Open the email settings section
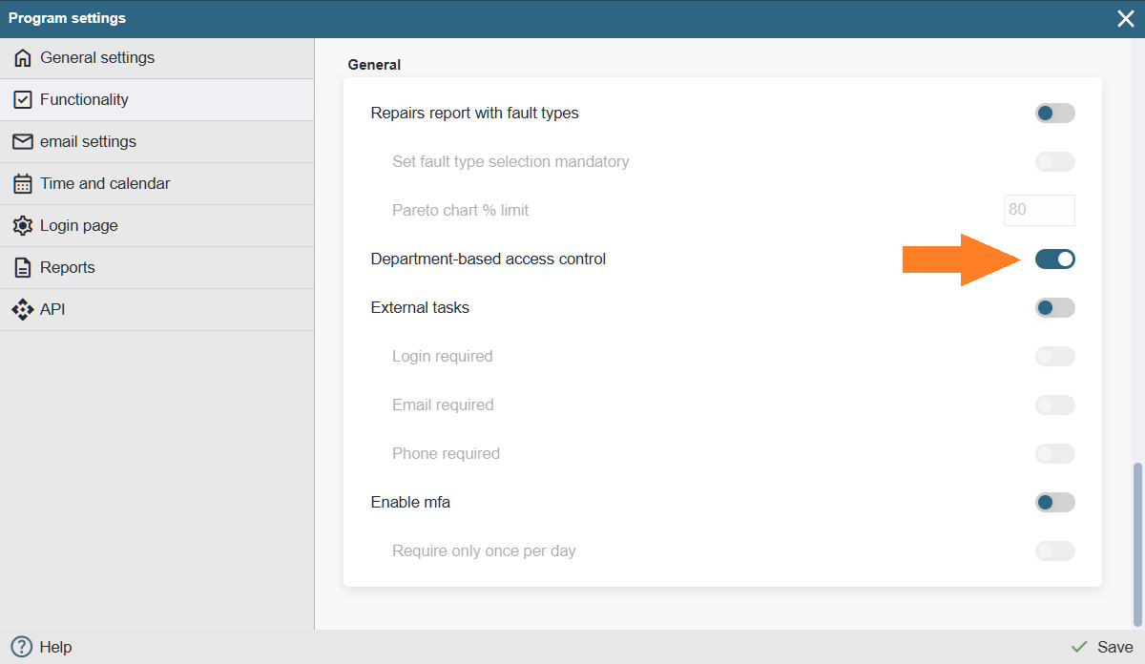1145x664 pixels. 88,142
